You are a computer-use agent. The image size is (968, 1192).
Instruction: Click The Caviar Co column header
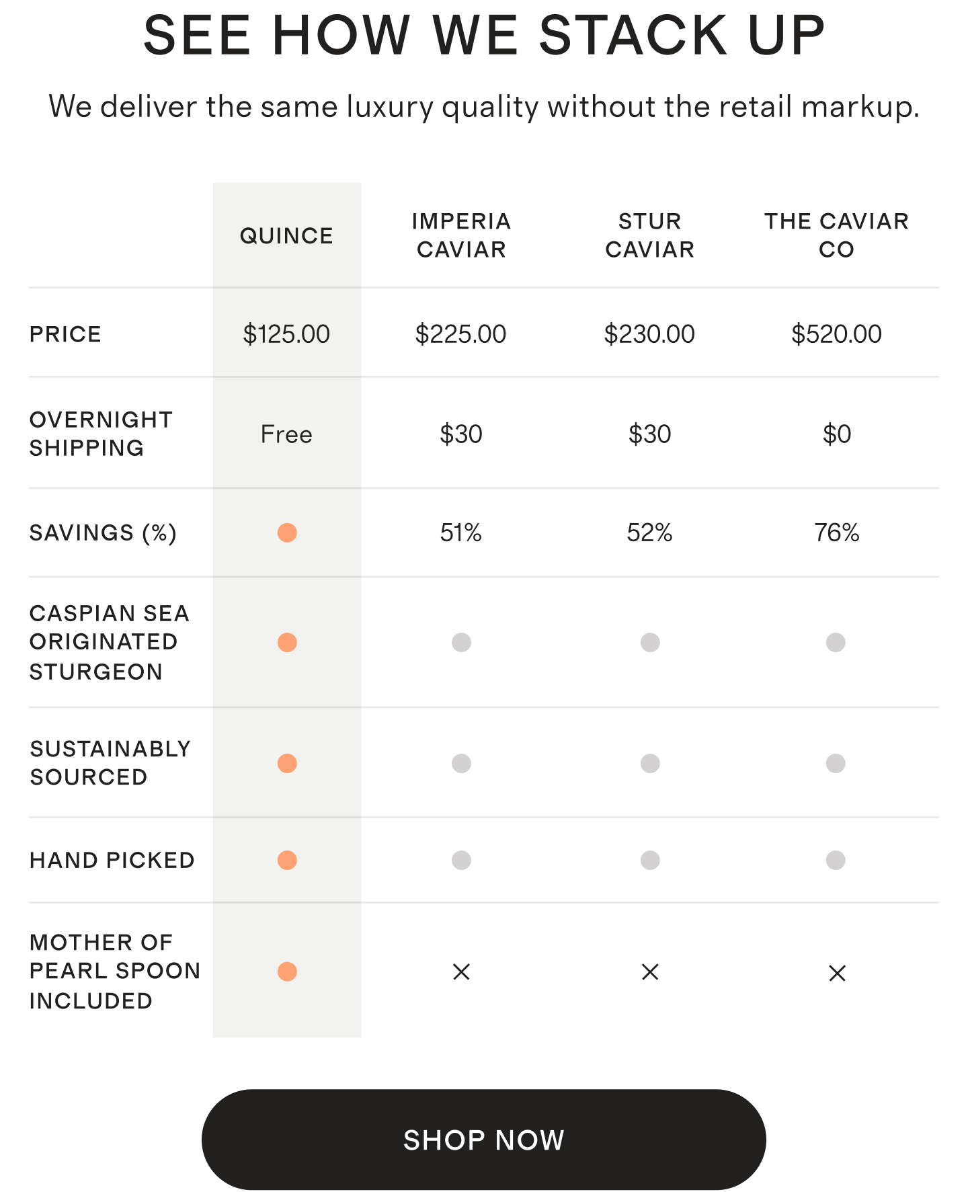pyautogui.click(x=836, y=235)
